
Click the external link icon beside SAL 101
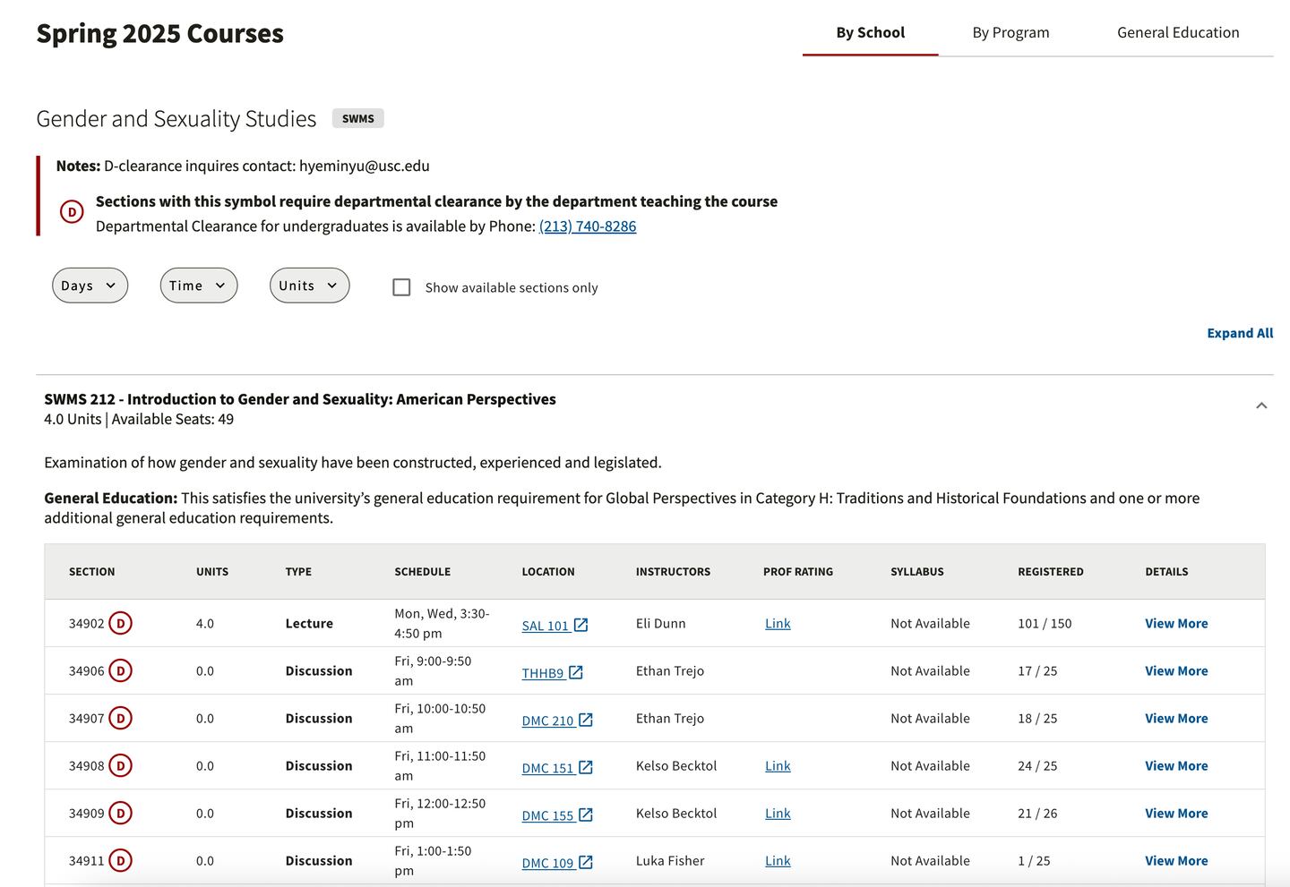(580, 625)
